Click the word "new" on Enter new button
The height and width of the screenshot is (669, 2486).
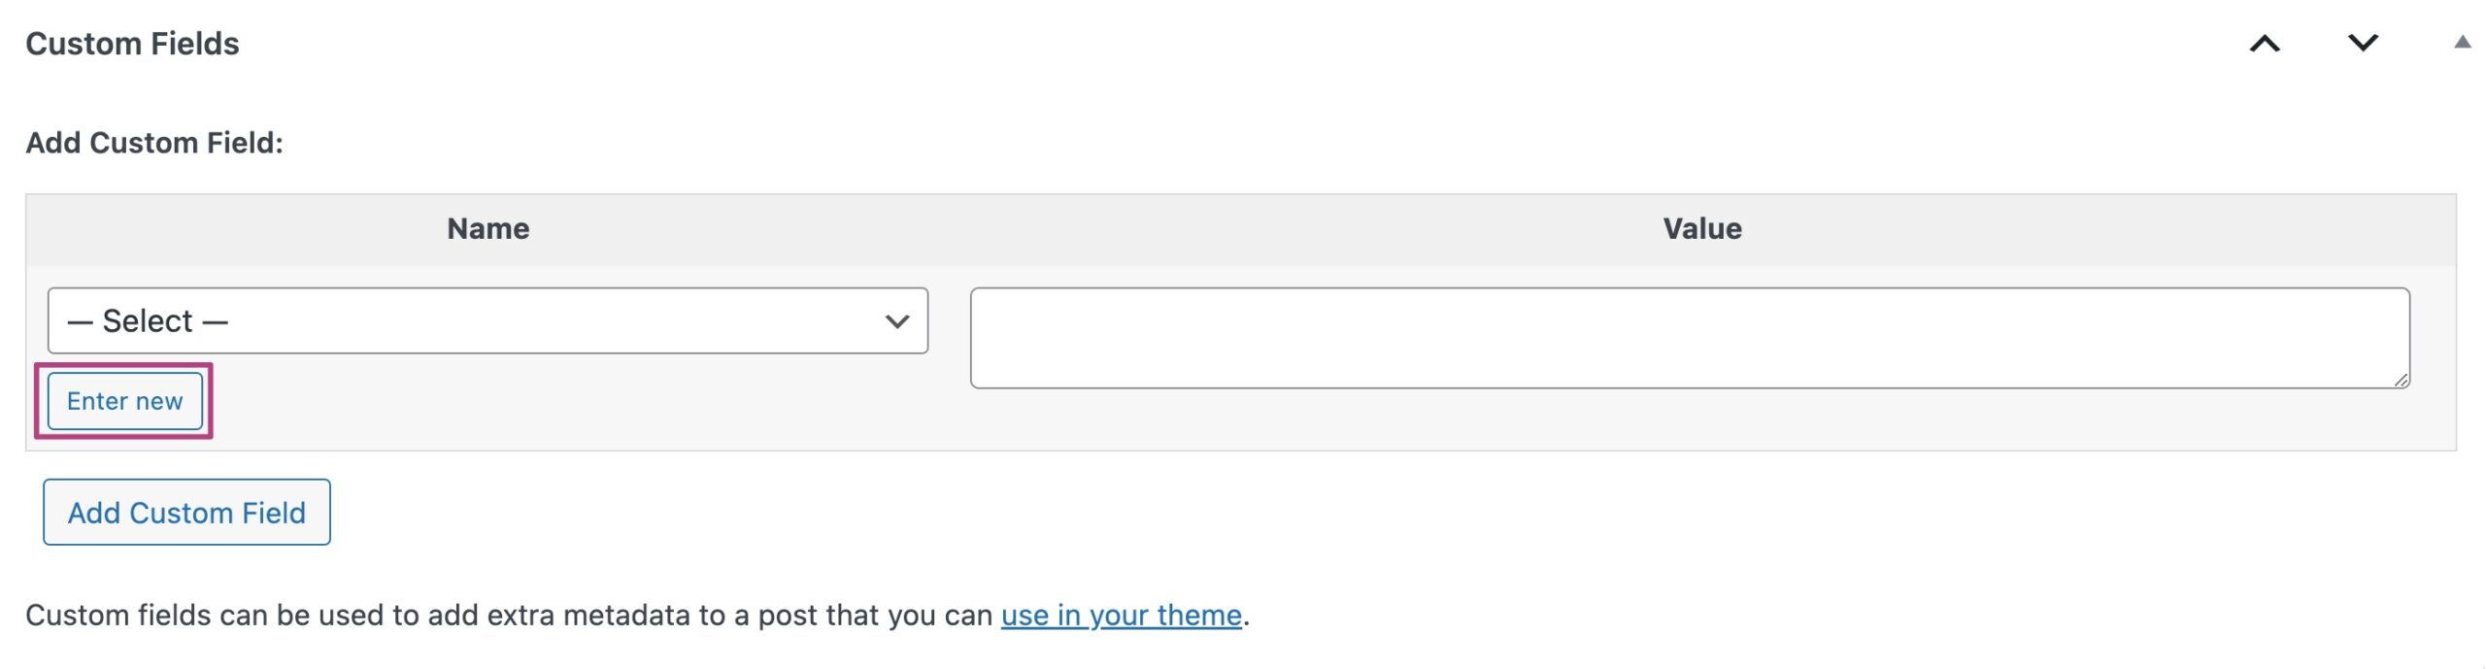click(159, 401)
